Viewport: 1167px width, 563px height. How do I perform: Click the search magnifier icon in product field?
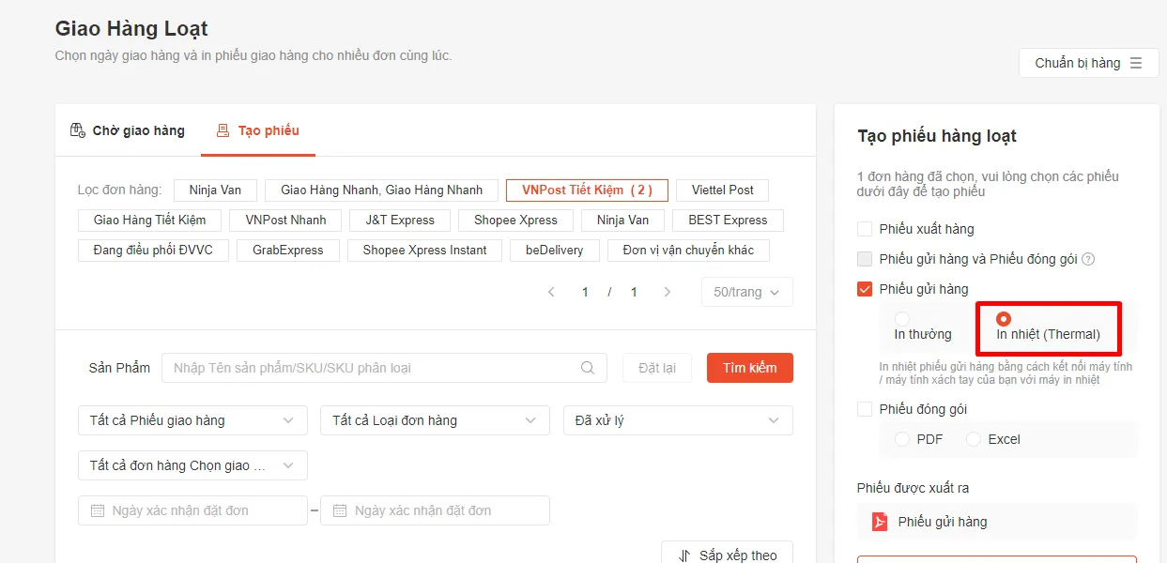tap(588, 368)
